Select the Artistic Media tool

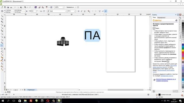[2, 31]
